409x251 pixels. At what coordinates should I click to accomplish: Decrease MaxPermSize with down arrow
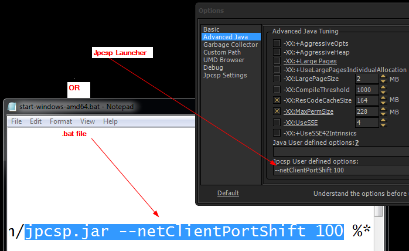click(383, 114)
